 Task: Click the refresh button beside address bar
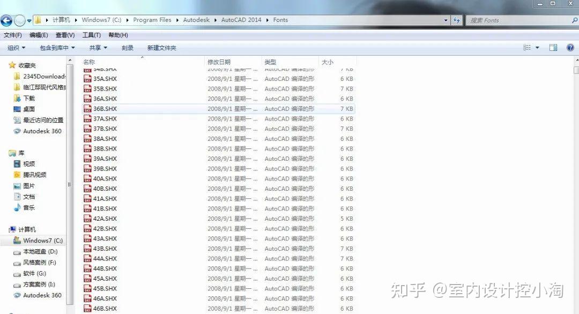coord(457,20)
